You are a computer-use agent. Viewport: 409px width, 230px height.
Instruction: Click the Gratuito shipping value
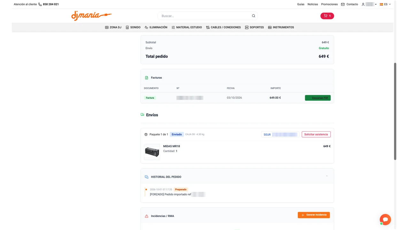pos(324,48)
